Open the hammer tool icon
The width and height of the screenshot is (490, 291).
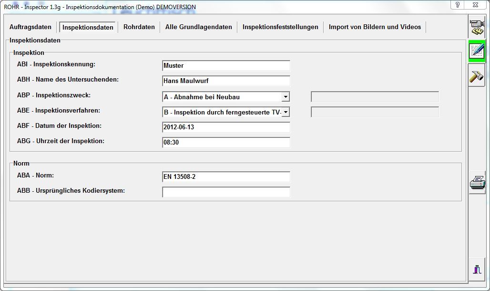click(x=477, y=75)
